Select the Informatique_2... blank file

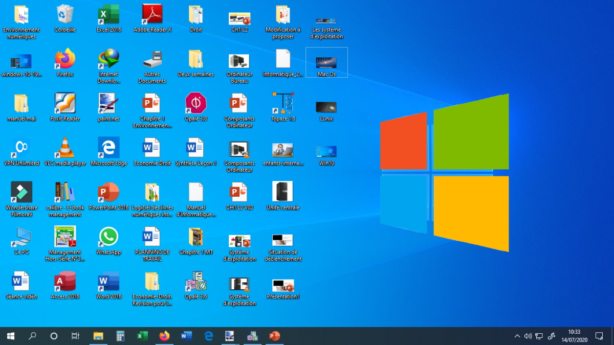click(x=283, y=63)
